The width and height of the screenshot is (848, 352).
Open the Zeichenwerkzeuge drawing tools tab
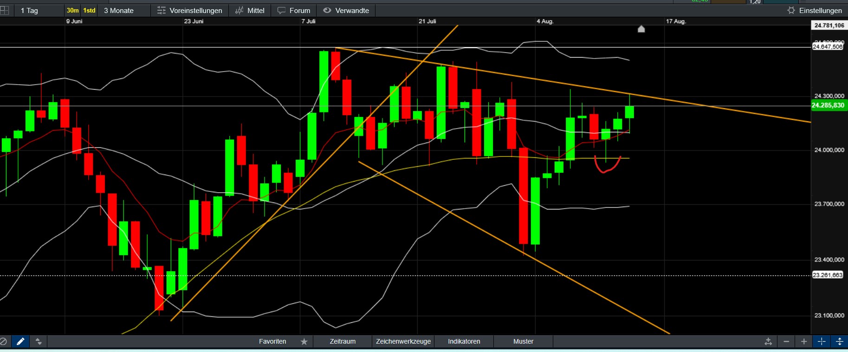click(x=403, y=341)
